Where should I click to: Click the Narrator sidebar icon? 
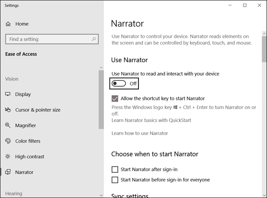click(8, 172)
